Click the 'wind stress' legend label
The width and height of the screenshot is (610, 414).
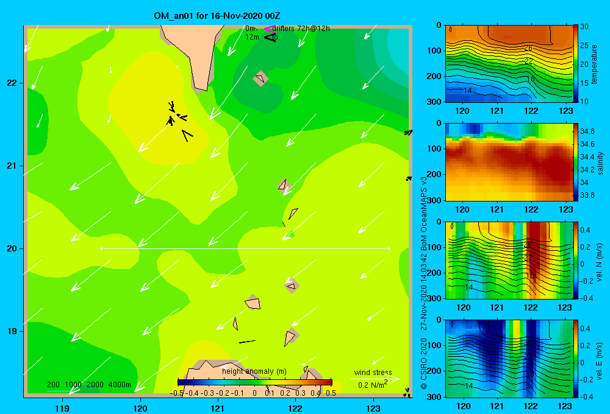pos(373,372)
